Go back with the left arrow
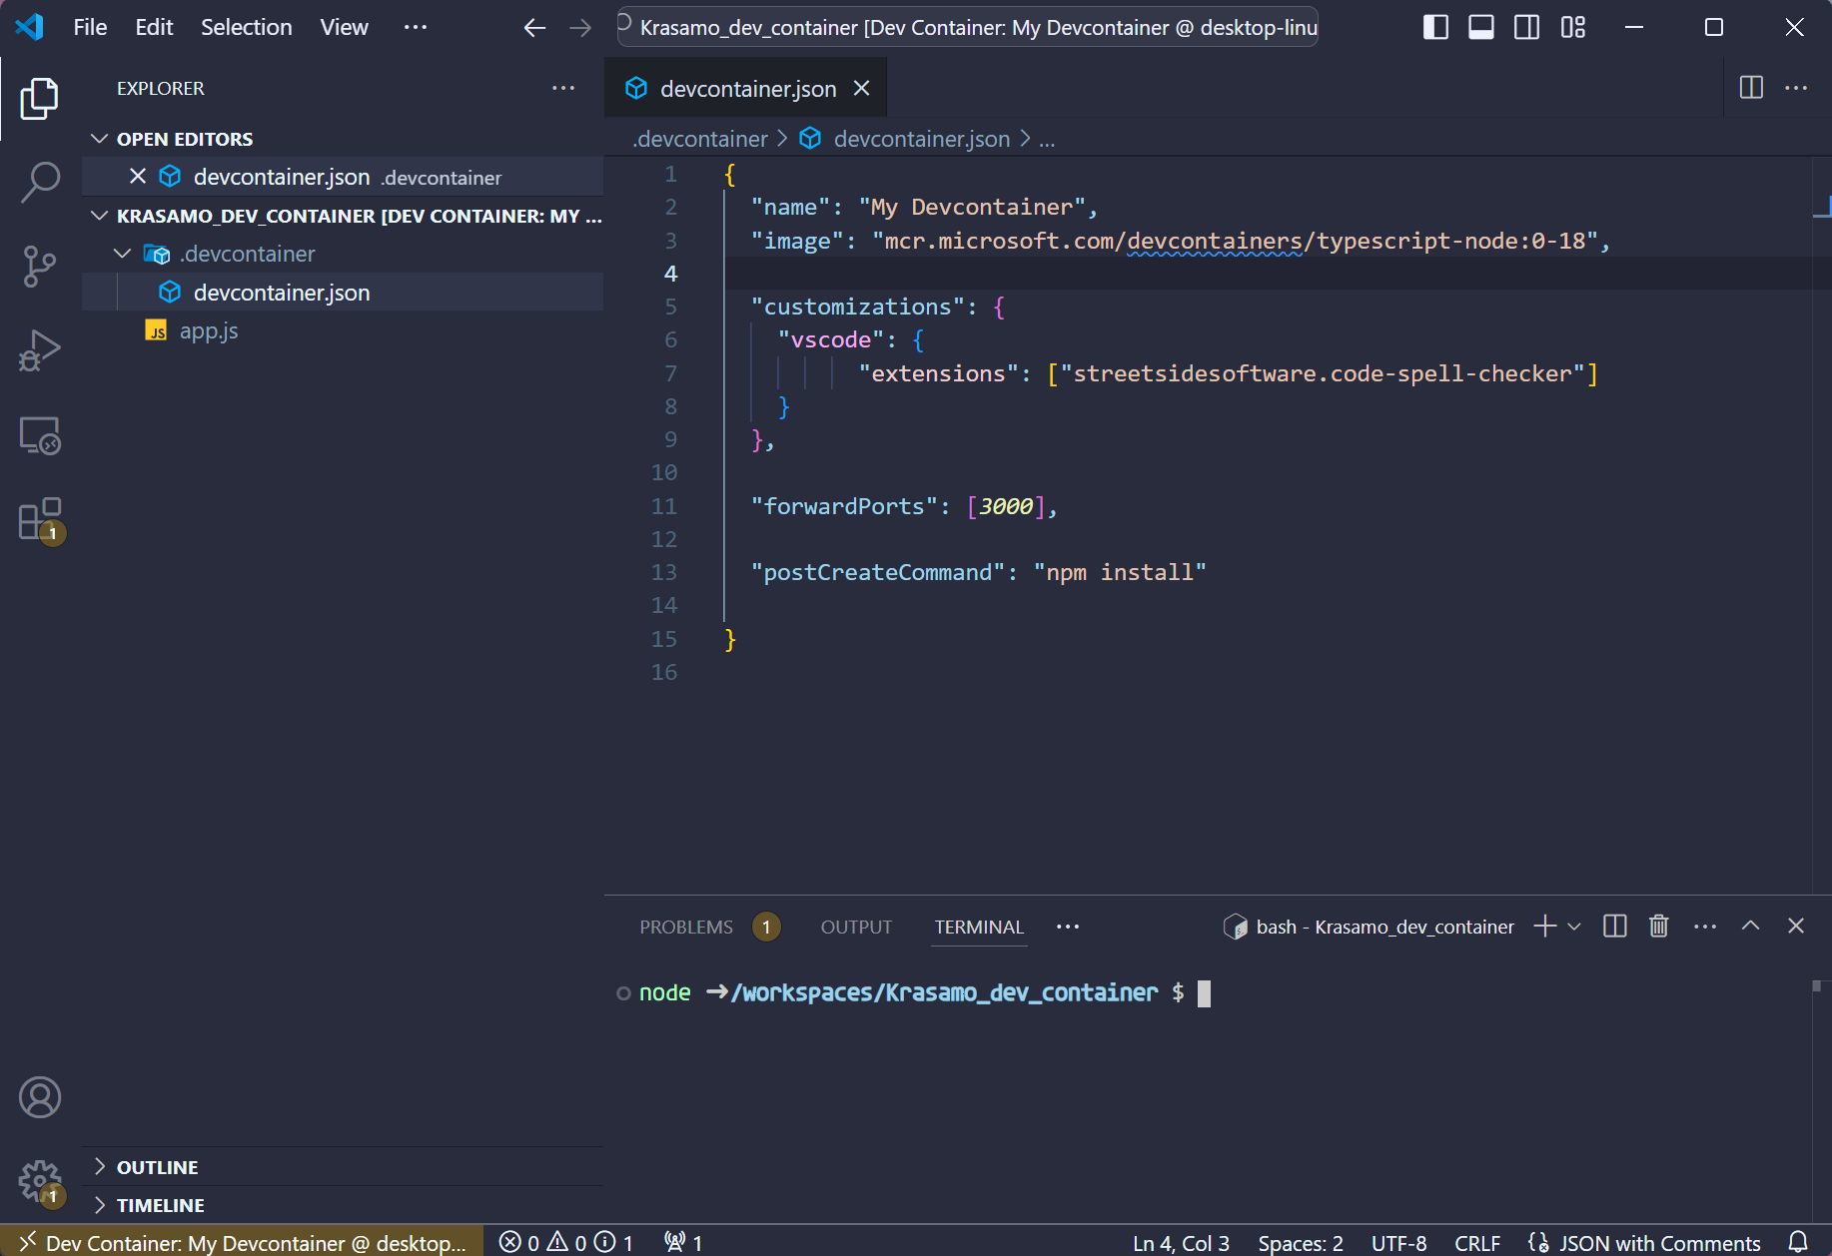1832x1256 pixels. tap(535, 28)
